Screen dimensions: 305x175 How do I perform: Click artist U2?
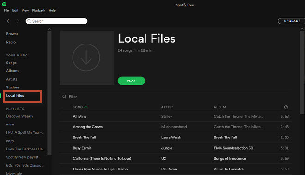(164, 158)
